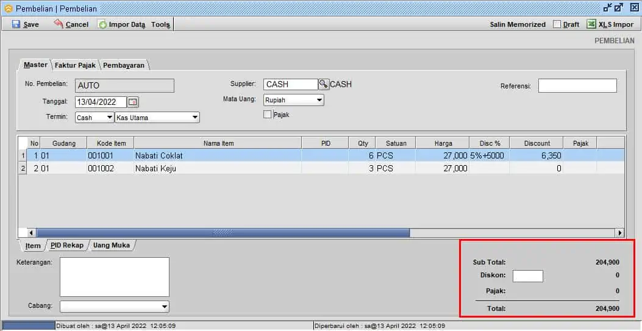642x331 pixels.
Task: Click the Kode Item column header
Action: click(x=110, y=143)
